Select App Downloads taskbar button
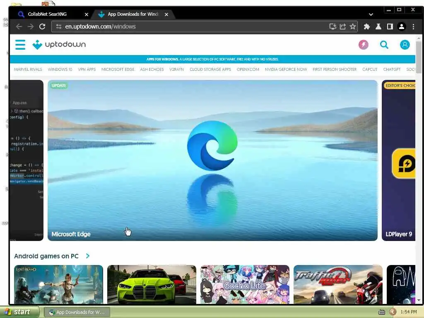Image resolution: width=424 pixels, height=318 pixels. 77,312
